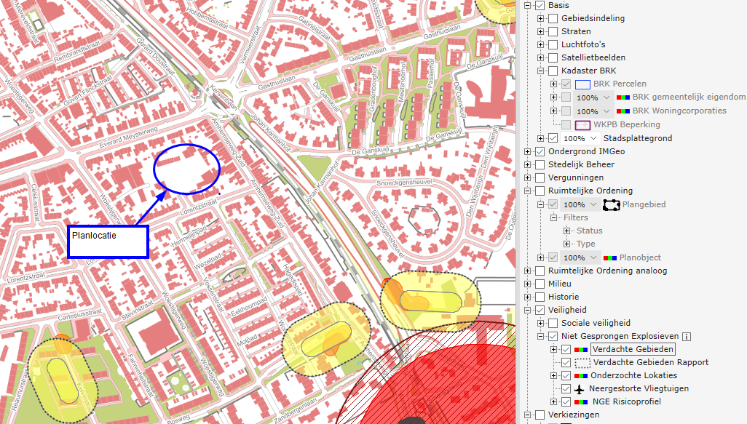Uncheck the Basis layer group checkbox
The width and height of the screenshot is (747, 424).
pos(539,5)
